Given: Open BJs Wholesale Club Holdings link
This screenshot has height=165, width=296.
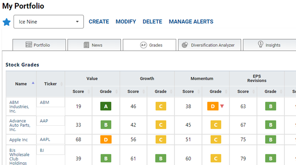Looking at the screenshot, I should pyautogui.click(x=19, y=157).
